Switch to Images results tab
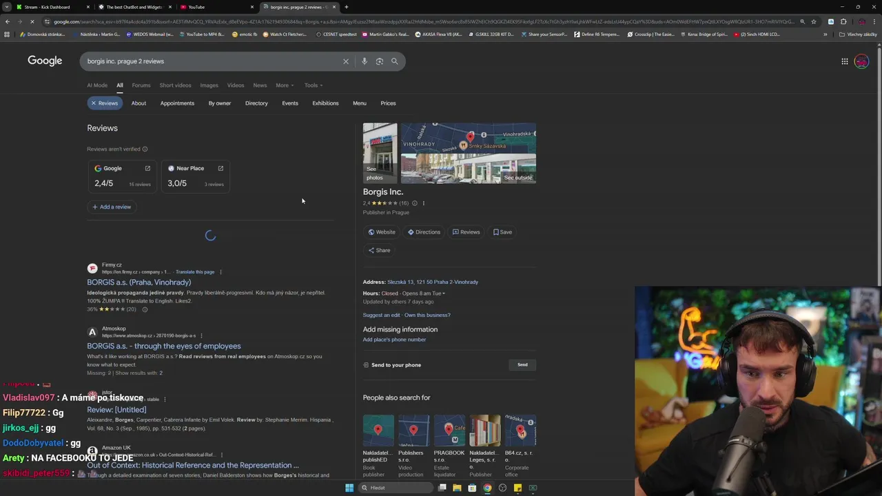 209,85
